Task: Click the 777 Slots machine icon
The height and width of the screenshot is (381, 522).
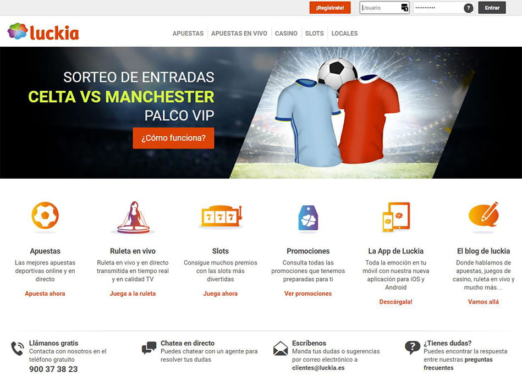Action: click(221, 216)
